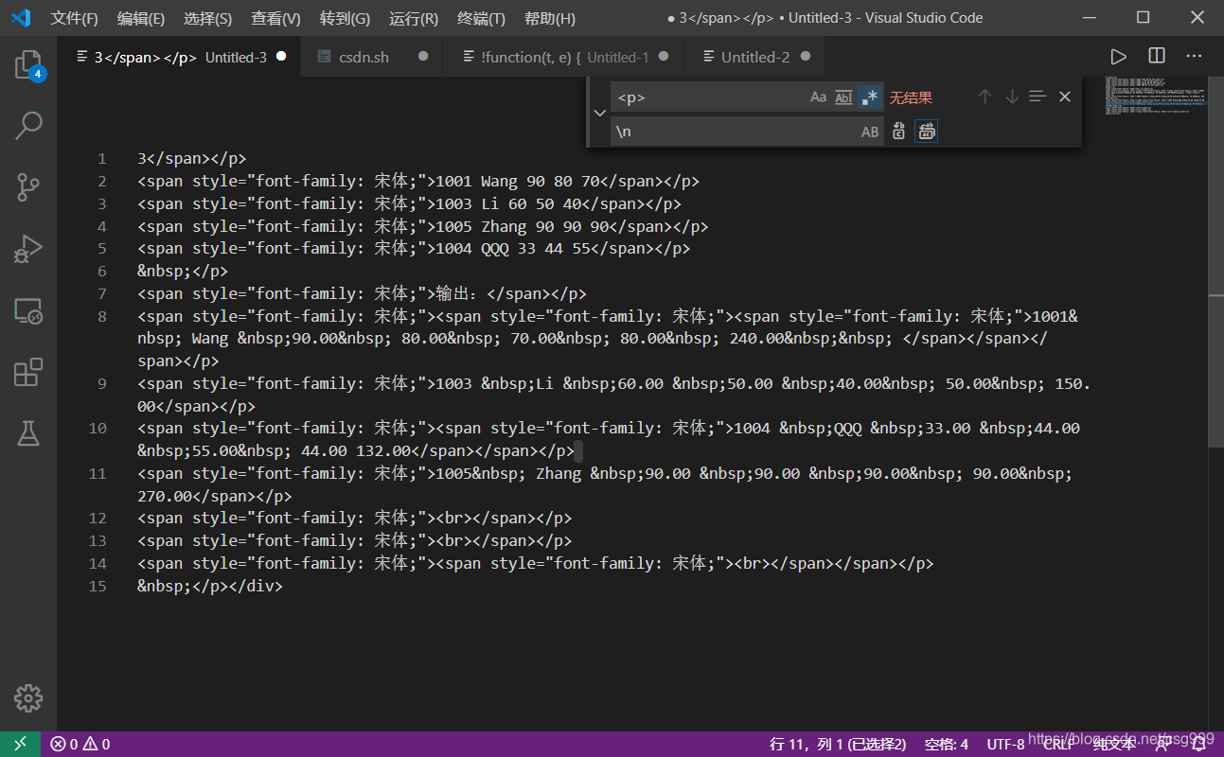
Task: Toggle Match Case in find box
Action: tap(819, 97)
